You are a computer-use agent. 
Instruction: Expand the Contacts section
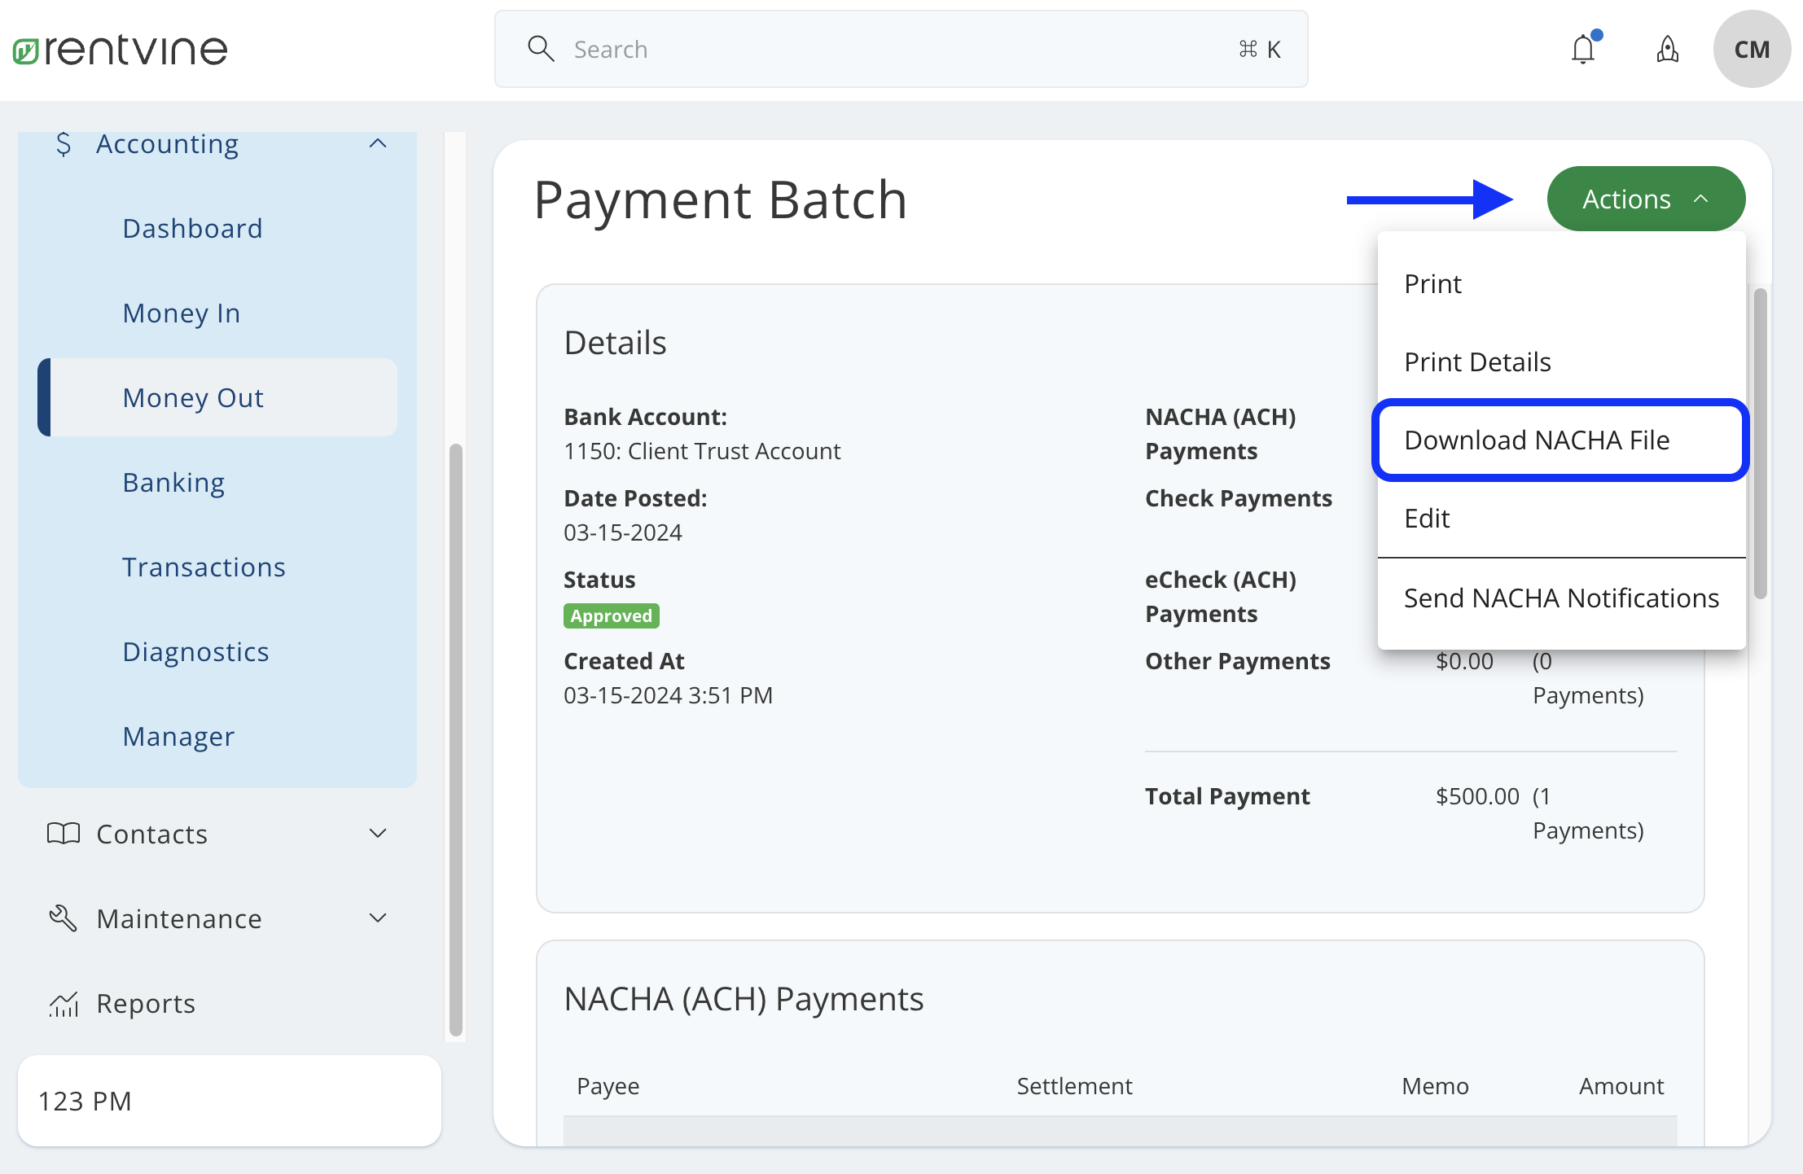[377, 834]
